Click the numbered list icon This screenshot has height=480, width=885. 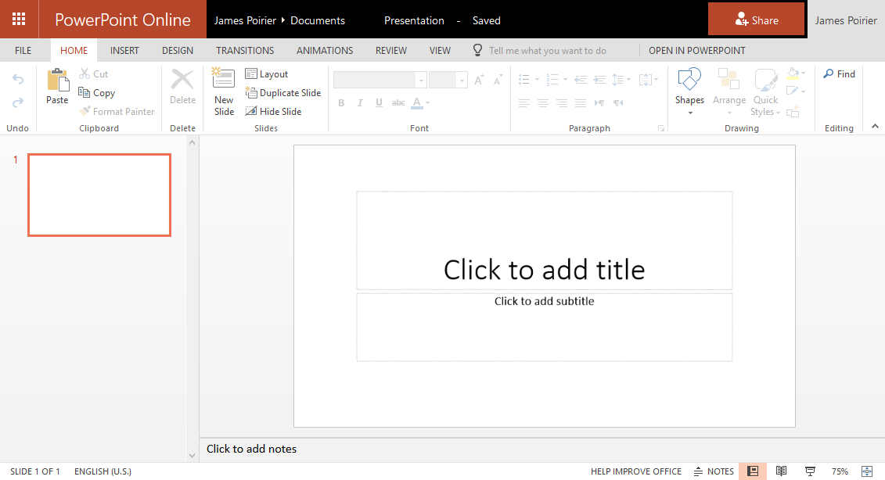pyautogui.click(x=552, y=80)
